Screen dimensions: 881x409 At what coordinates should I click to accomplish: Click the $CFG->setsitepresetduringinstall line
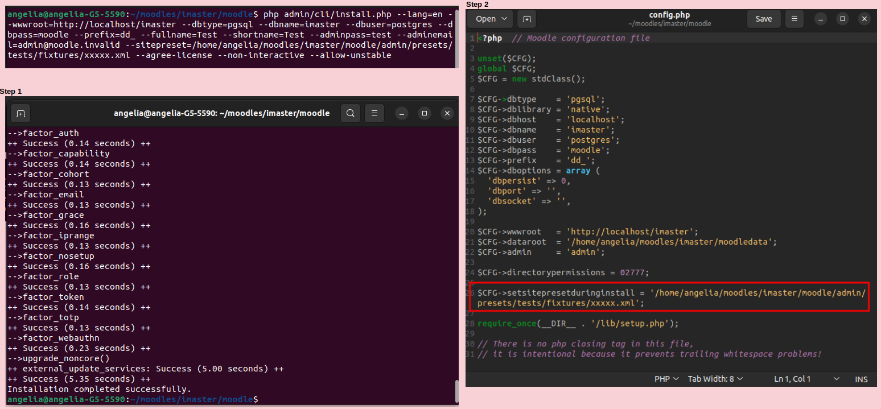pos(672,299)
